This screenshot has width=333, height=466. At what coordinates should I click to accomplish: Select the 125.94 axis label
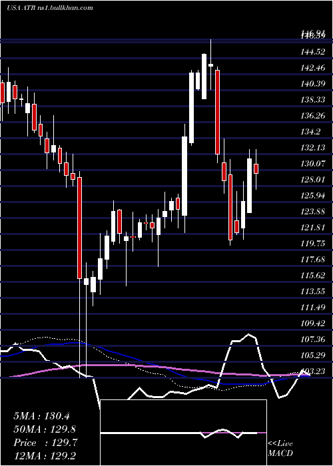(x=313, y=196)
